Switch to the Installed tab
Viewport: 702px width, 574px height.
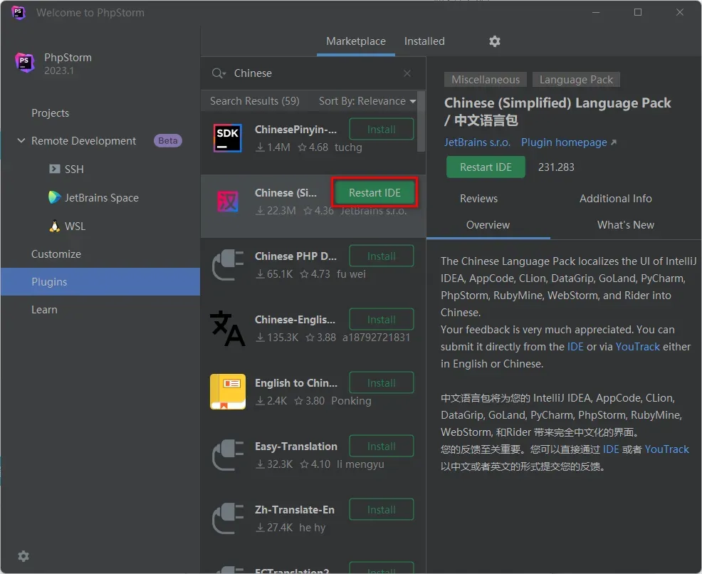click(424, 41)
